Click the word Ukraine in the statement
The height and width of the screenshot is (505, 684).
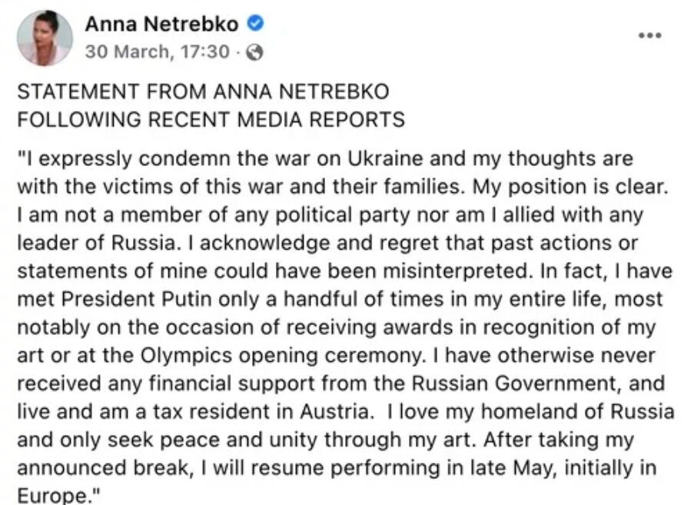coord(385,158)
